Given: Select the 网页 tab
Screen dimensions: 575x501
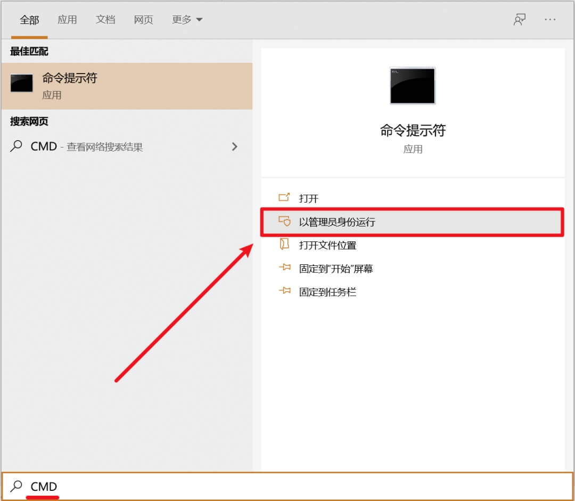Looking at the screenshot, I should [143, 19].
